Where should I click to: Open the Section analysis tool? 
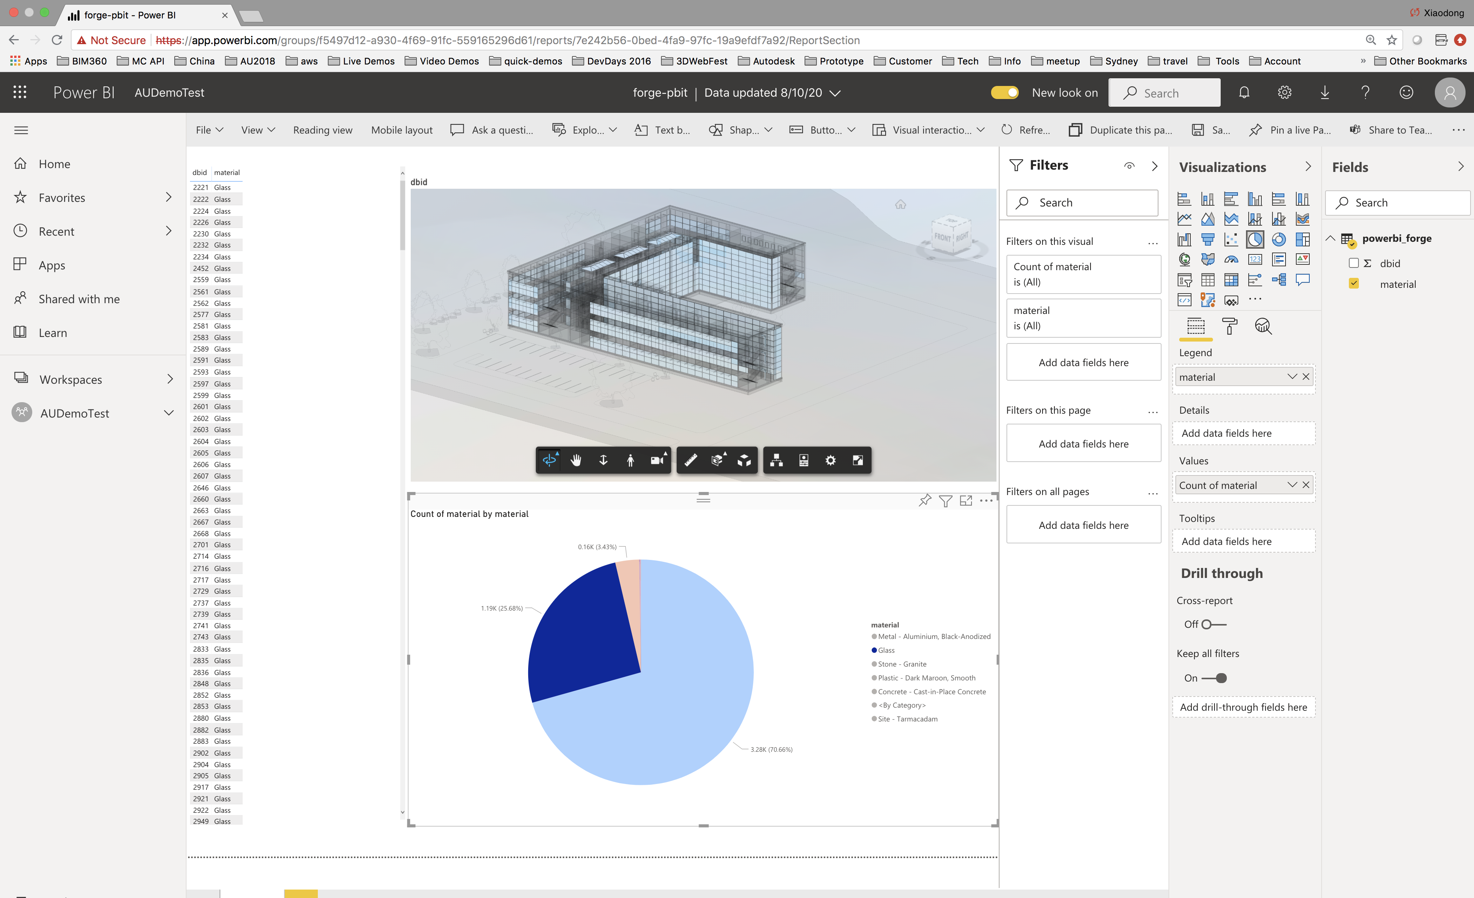[x=717, y=460]
